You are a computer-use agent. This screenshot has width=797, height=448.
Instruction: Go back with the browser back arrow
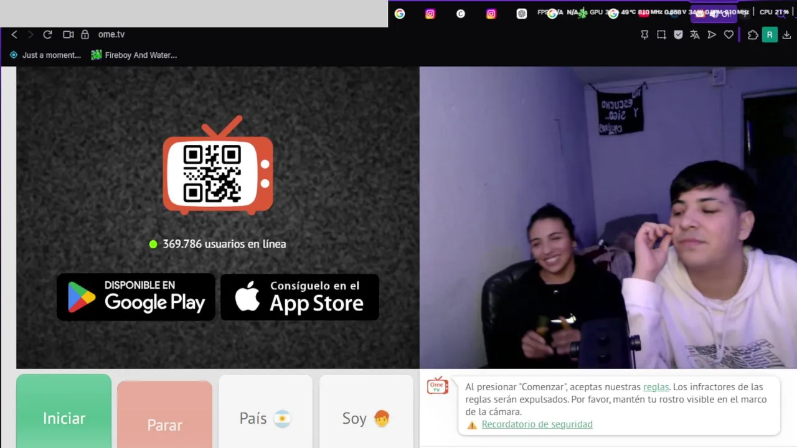(14, 35)
